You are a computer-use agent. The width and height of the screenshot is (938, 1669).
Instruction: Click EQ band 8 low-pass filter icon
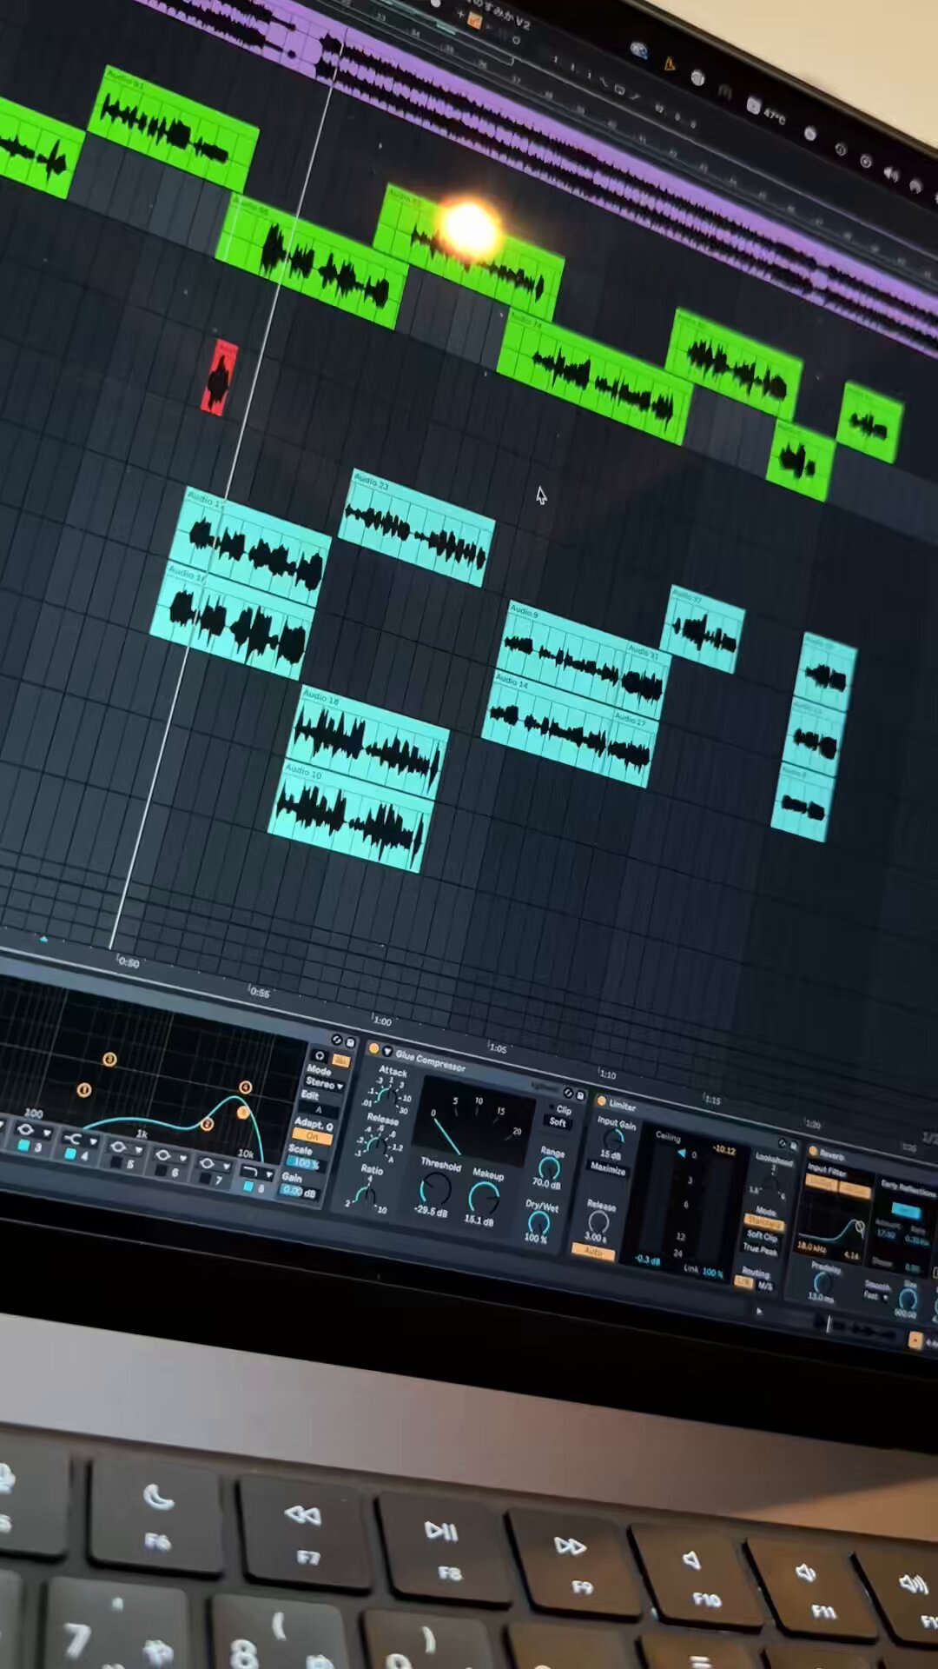(250, 1172)
